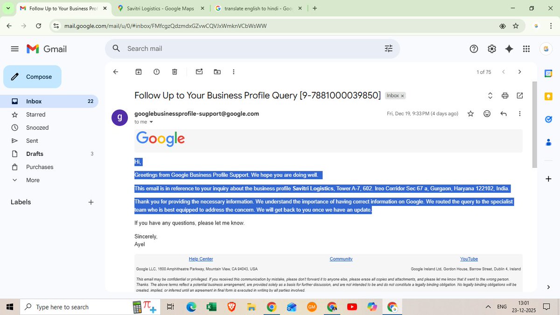Open Gmail Support help icon
The width and height of the screenshot is (560, 315).
tap(474, 49)
